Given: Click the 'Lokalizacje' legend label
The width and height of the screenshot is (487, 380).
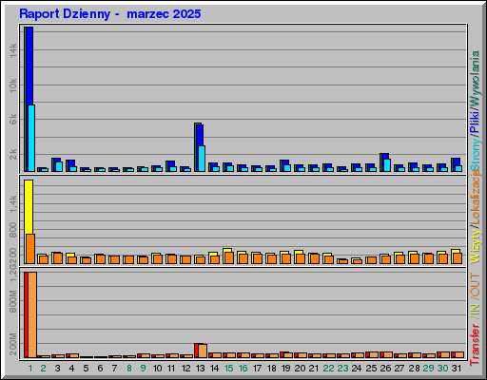Looking at the screenshot, I should pos(476,197).
